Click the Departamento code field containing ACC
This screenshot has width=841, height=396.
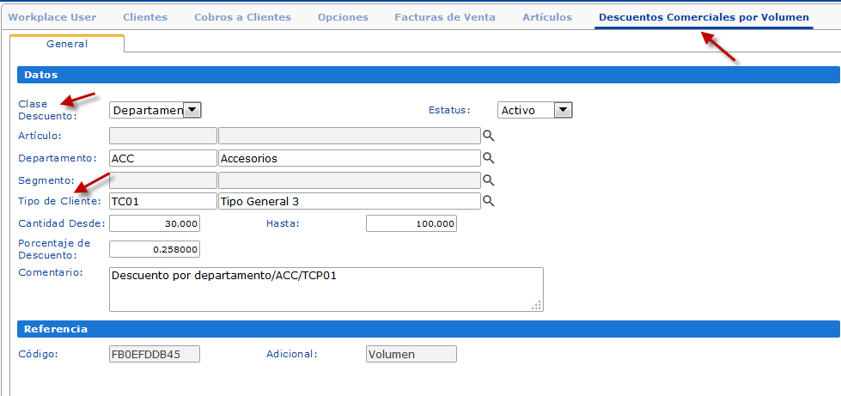pos(163,158)
